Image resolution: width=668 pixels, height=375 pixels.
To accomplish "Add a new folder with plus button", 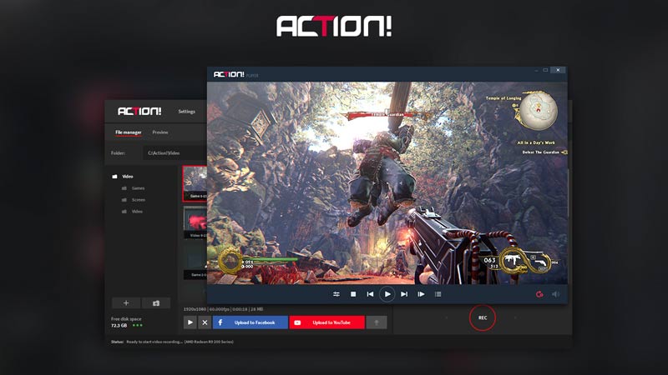I will (x=126, y=303).
